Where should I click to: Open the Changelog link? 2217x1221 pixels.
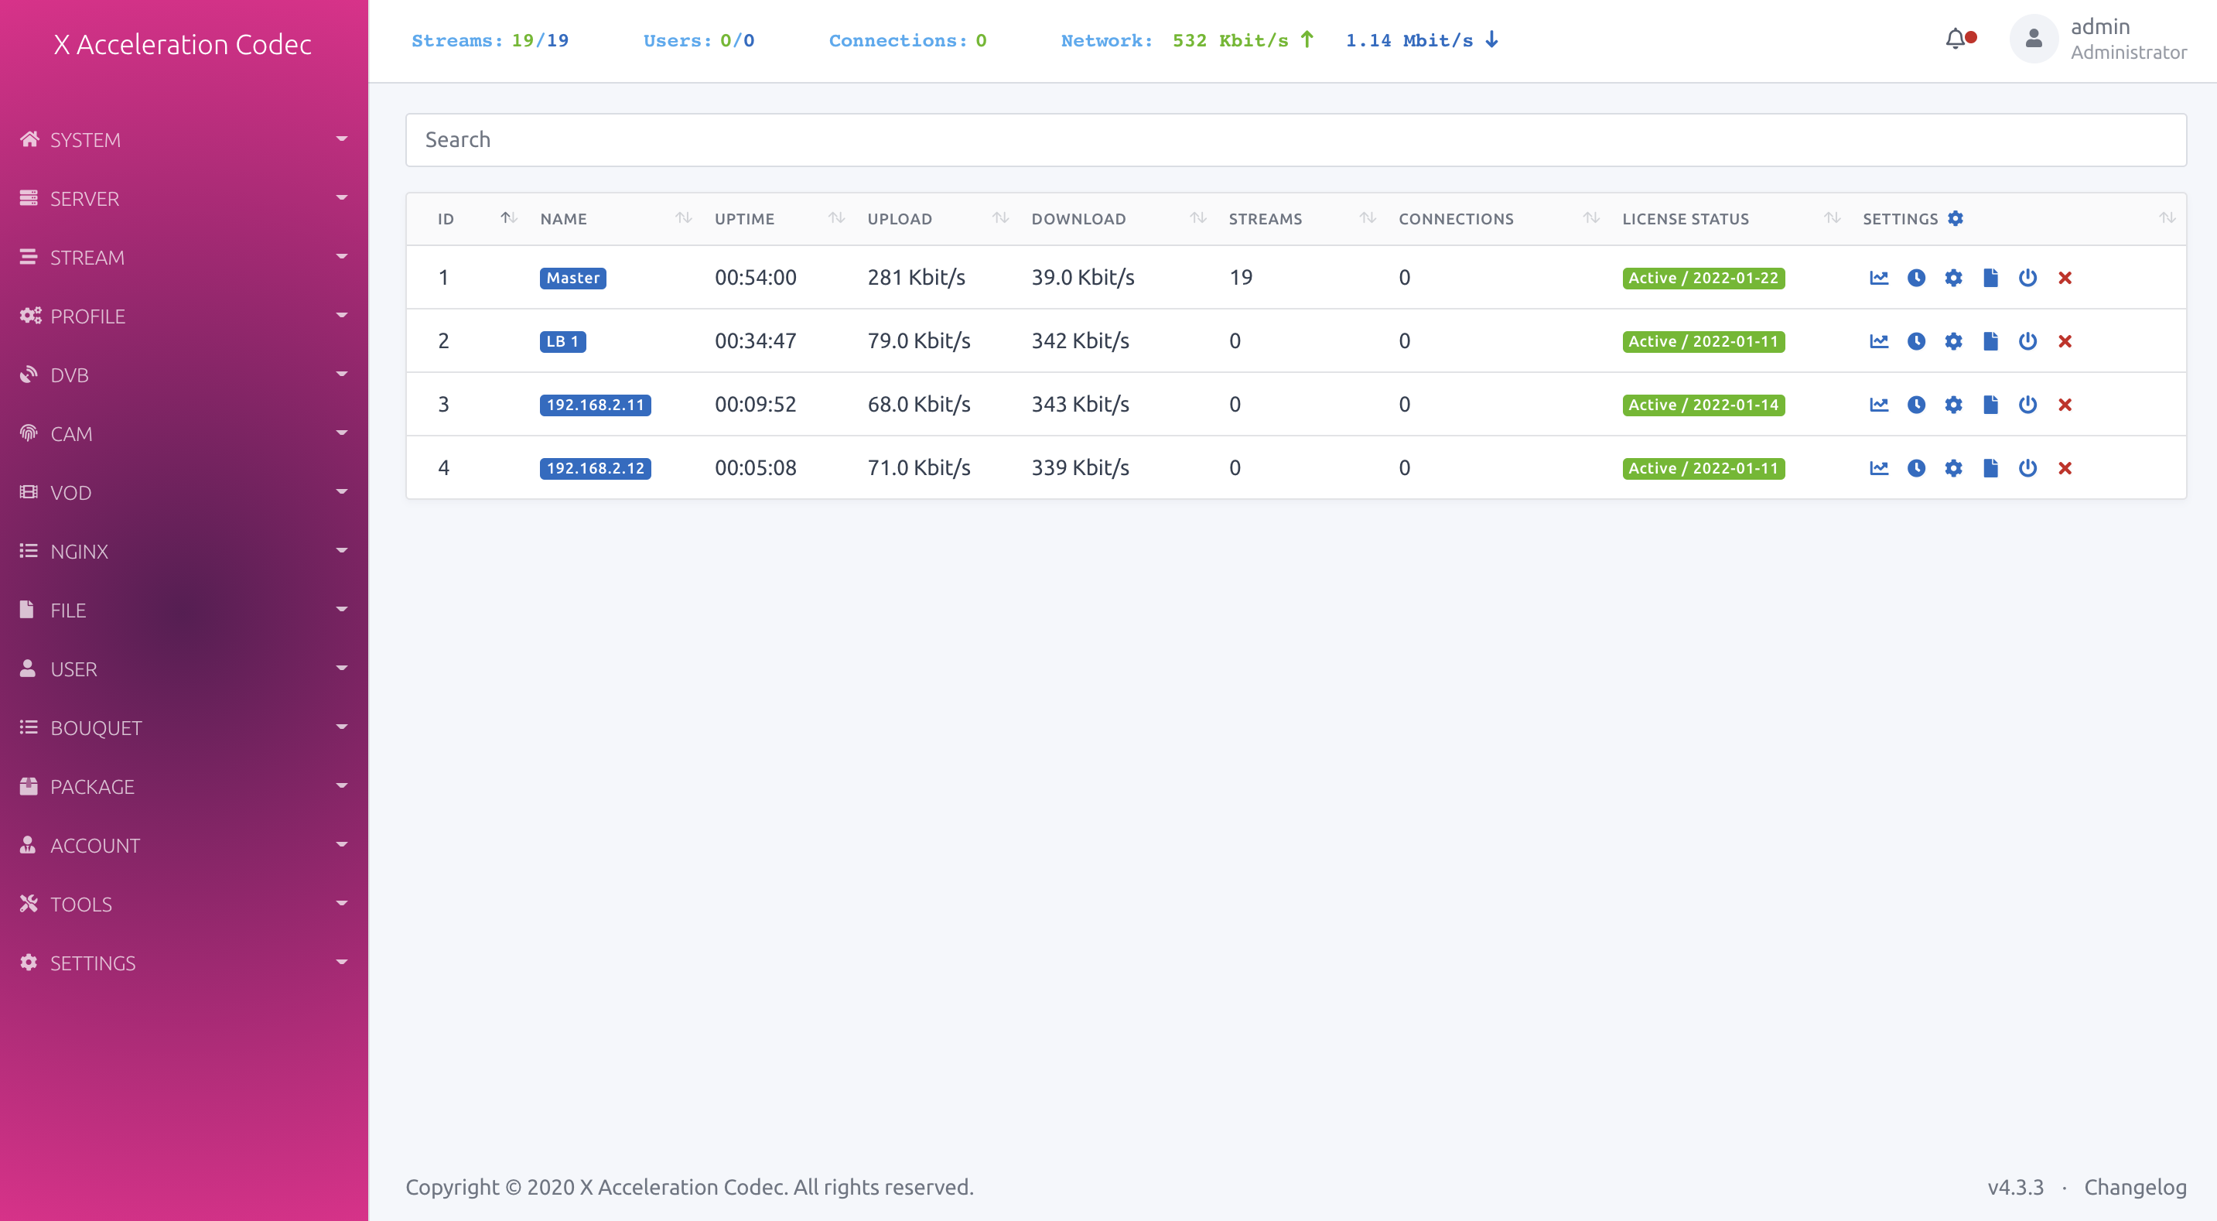coord(2134,1186)
